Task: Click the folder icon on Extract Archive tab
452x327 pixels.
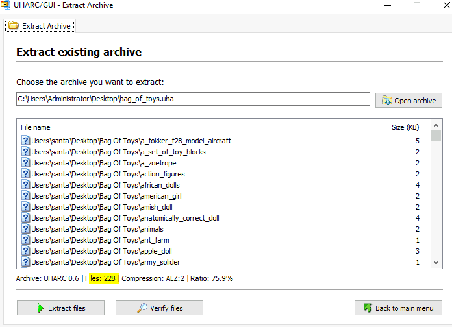Action: tap(13, 26)
